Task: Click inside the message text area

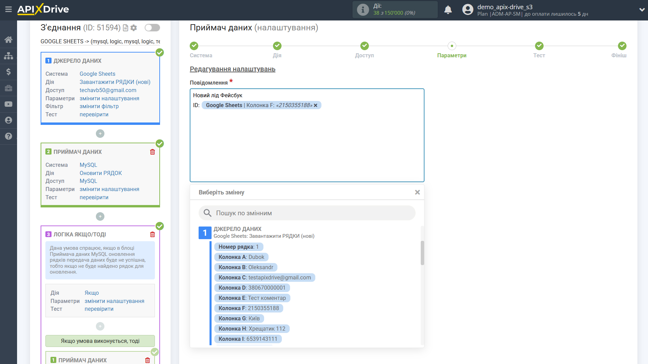Action: click(x=307, y=135)
